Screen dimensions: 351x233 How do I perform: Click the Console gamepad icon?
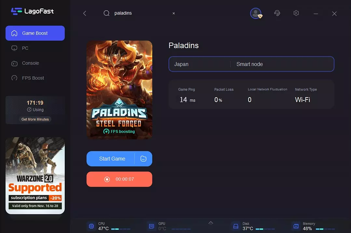pos(14,63)
